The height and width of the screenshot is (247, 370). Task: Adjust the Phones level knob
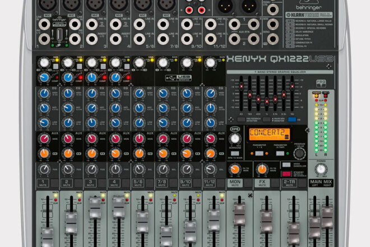click(321, 170)
